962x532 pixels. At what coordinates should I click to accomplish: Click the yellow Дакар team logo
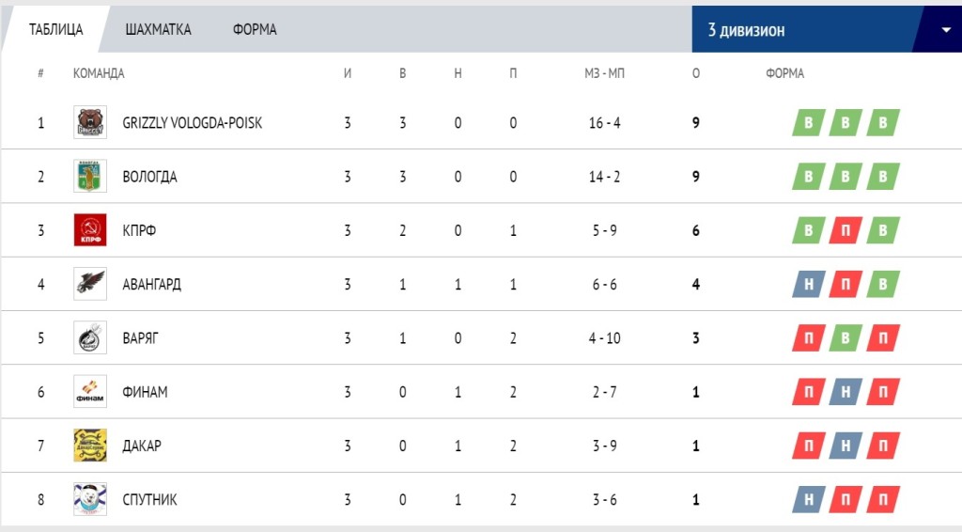tap(90, 446)
